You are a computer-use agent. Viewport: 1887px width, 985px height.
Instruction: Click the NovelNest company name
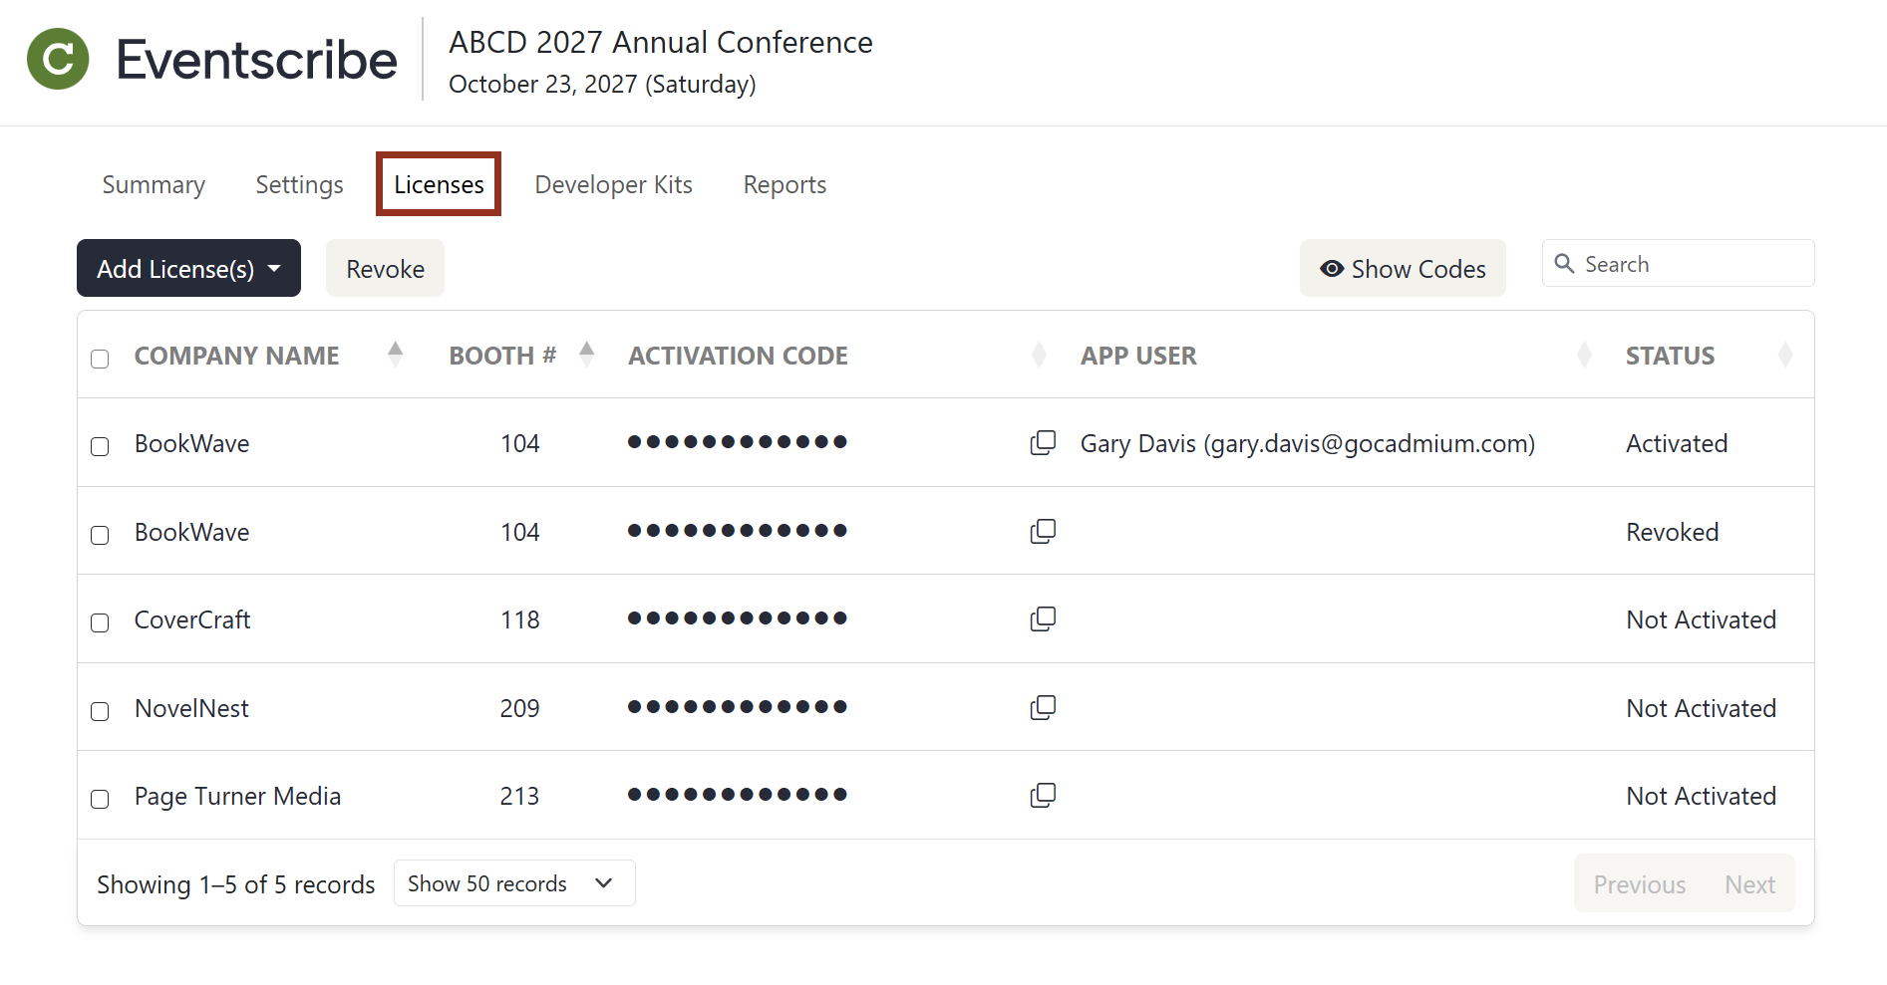pyautogui.click(x=191, y=708)
